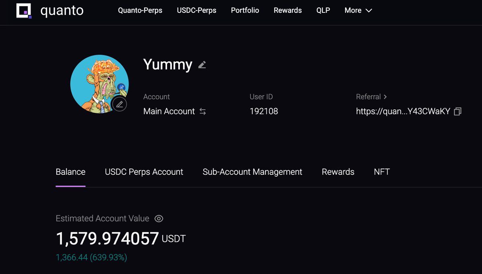
Task: Toggle account value visibility eye icon
Action: click(x=159, y=219)
